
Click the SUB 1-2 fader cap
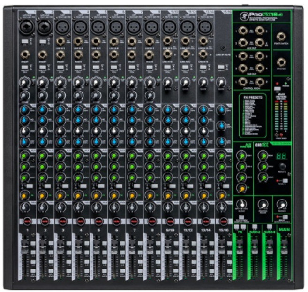pyautogui.click(x=255, y=247)
